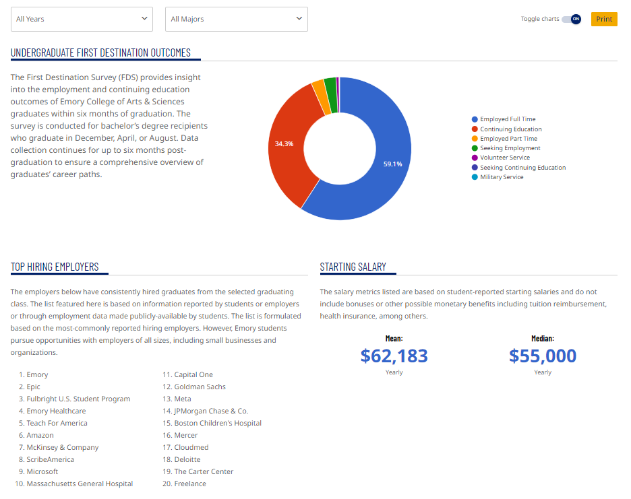
Task: Click the Military Service legend dot
Action: (x=475, y=177)
